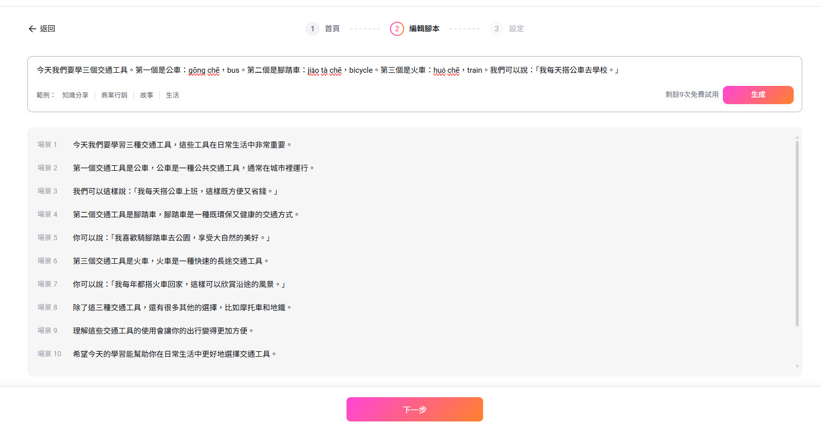Jump to step 3 設定
Image resolution: width=821 pixels, height=426 pixels.
coord(516,29)
